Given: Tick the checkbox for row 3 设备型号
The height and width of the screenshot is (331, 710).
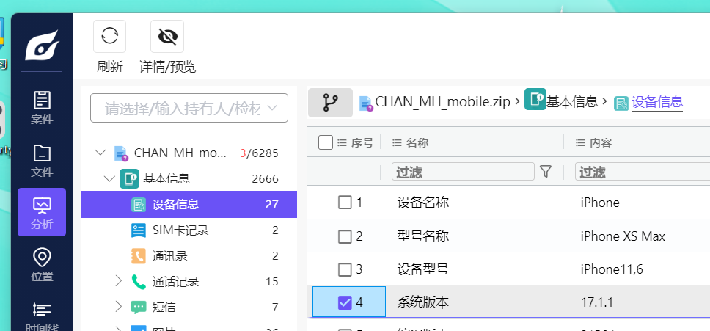Looking at the screenshot, I should coord(345,269).
